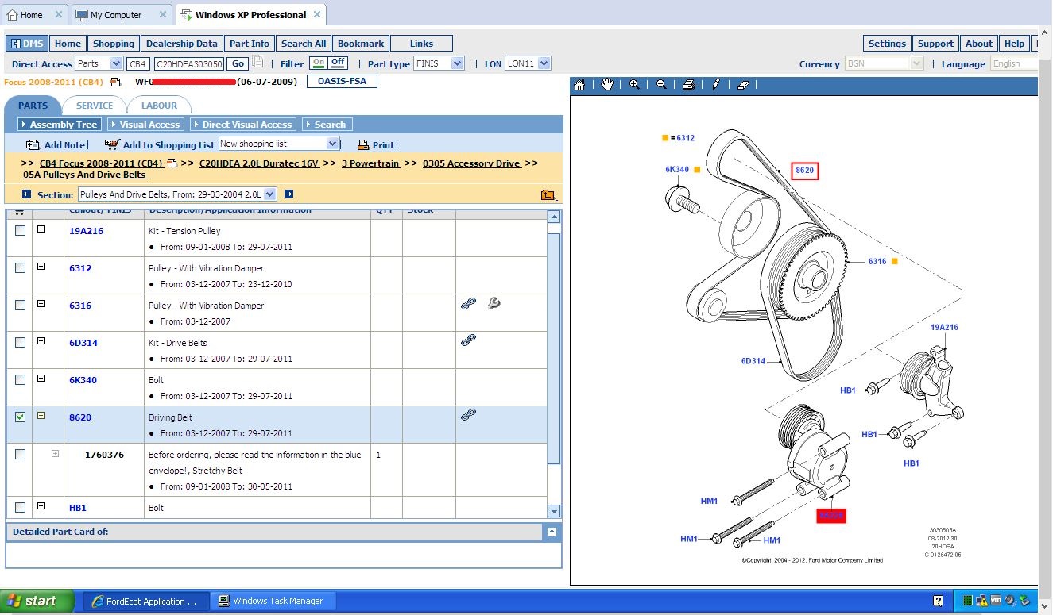Go to next section with right arrow
Image resolution: width=1053 pixels, height=615 pixels.
289,194
